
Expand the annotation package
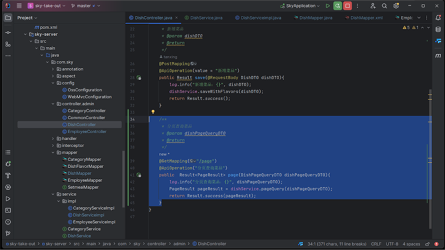[x=53, y=69]
